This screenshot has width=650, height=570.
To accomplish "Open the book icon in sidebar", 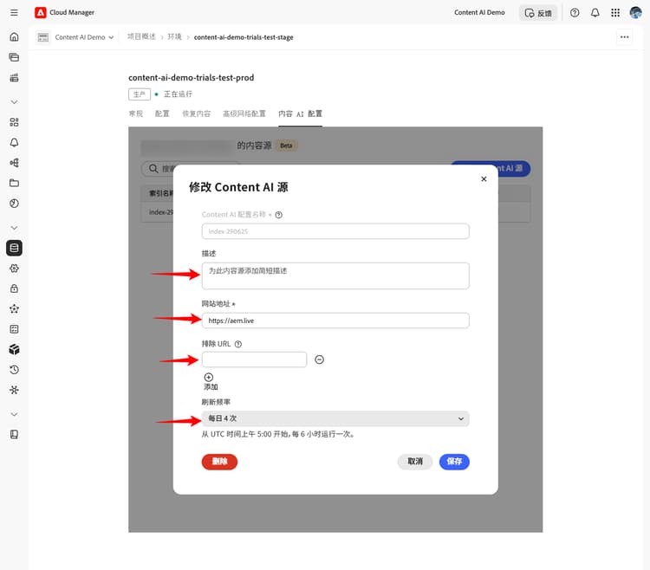I will point(14,435).
